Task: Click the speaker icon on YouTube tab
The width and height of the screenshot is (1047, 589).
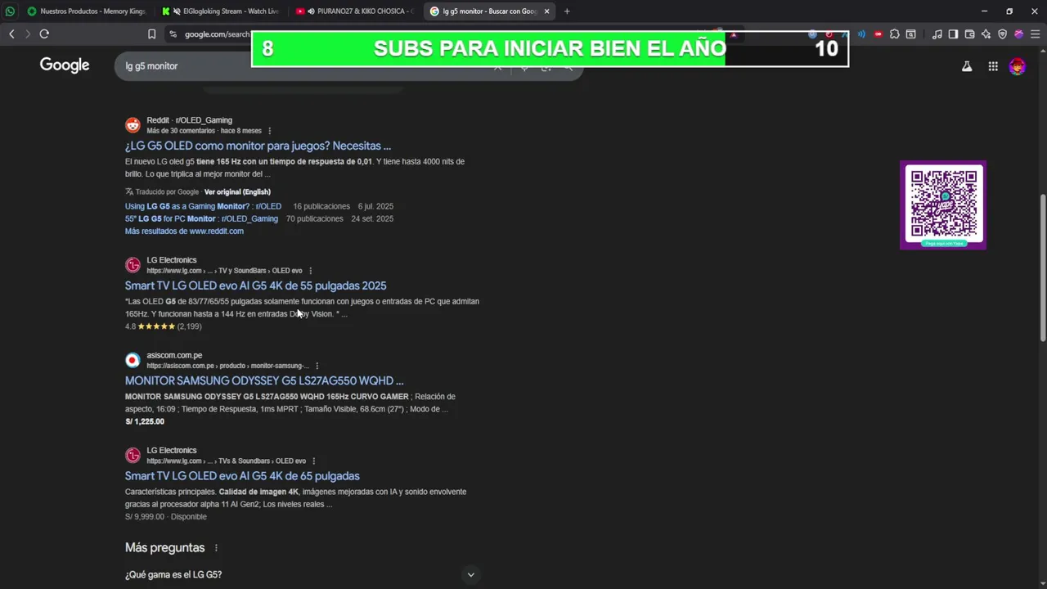Action: [312, 11]
